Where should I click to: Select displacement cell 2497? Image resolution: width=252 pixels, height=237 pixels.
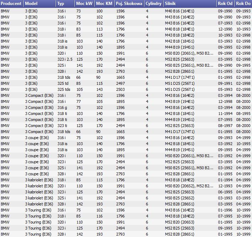(120, 83)
